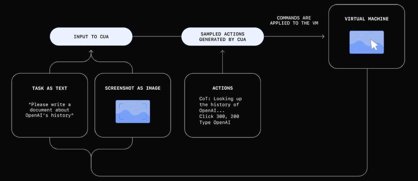Click the VIRTUAL MACHINE heading
Viewport: 418px width, 181px height.
(367, 19)
